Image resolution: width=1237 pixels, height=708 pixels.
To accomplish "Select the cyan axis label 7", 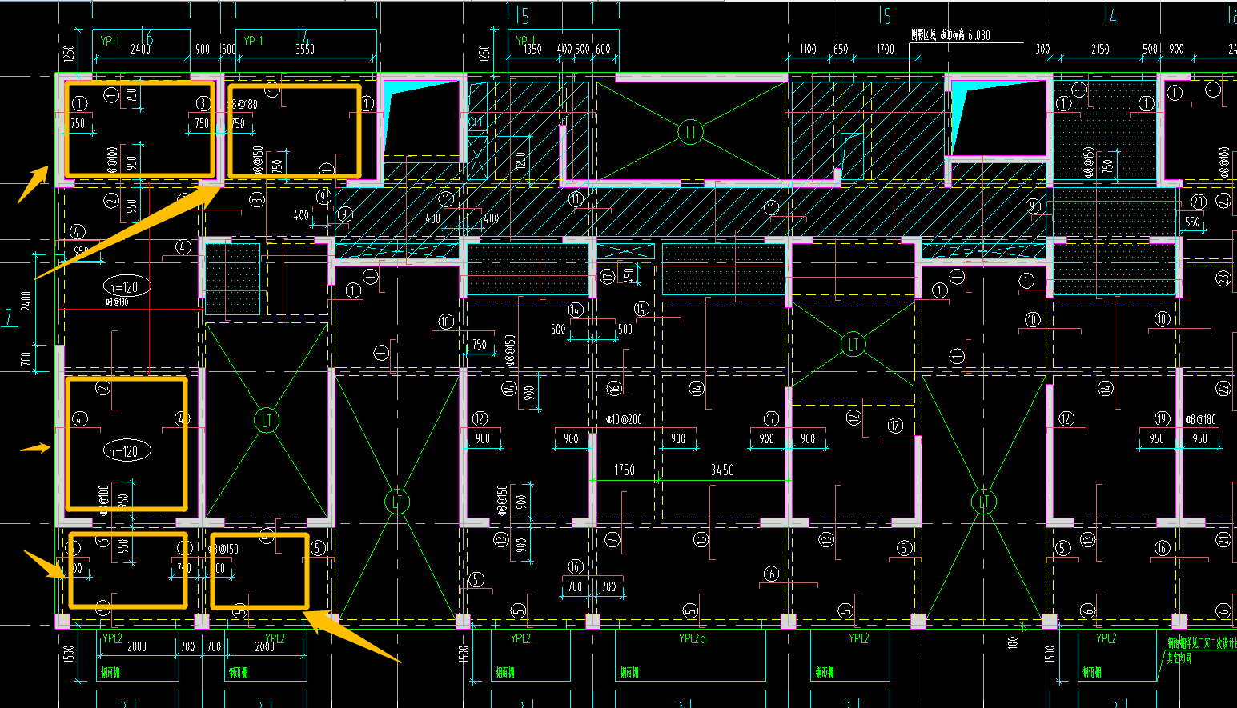I will coord(10,318).
